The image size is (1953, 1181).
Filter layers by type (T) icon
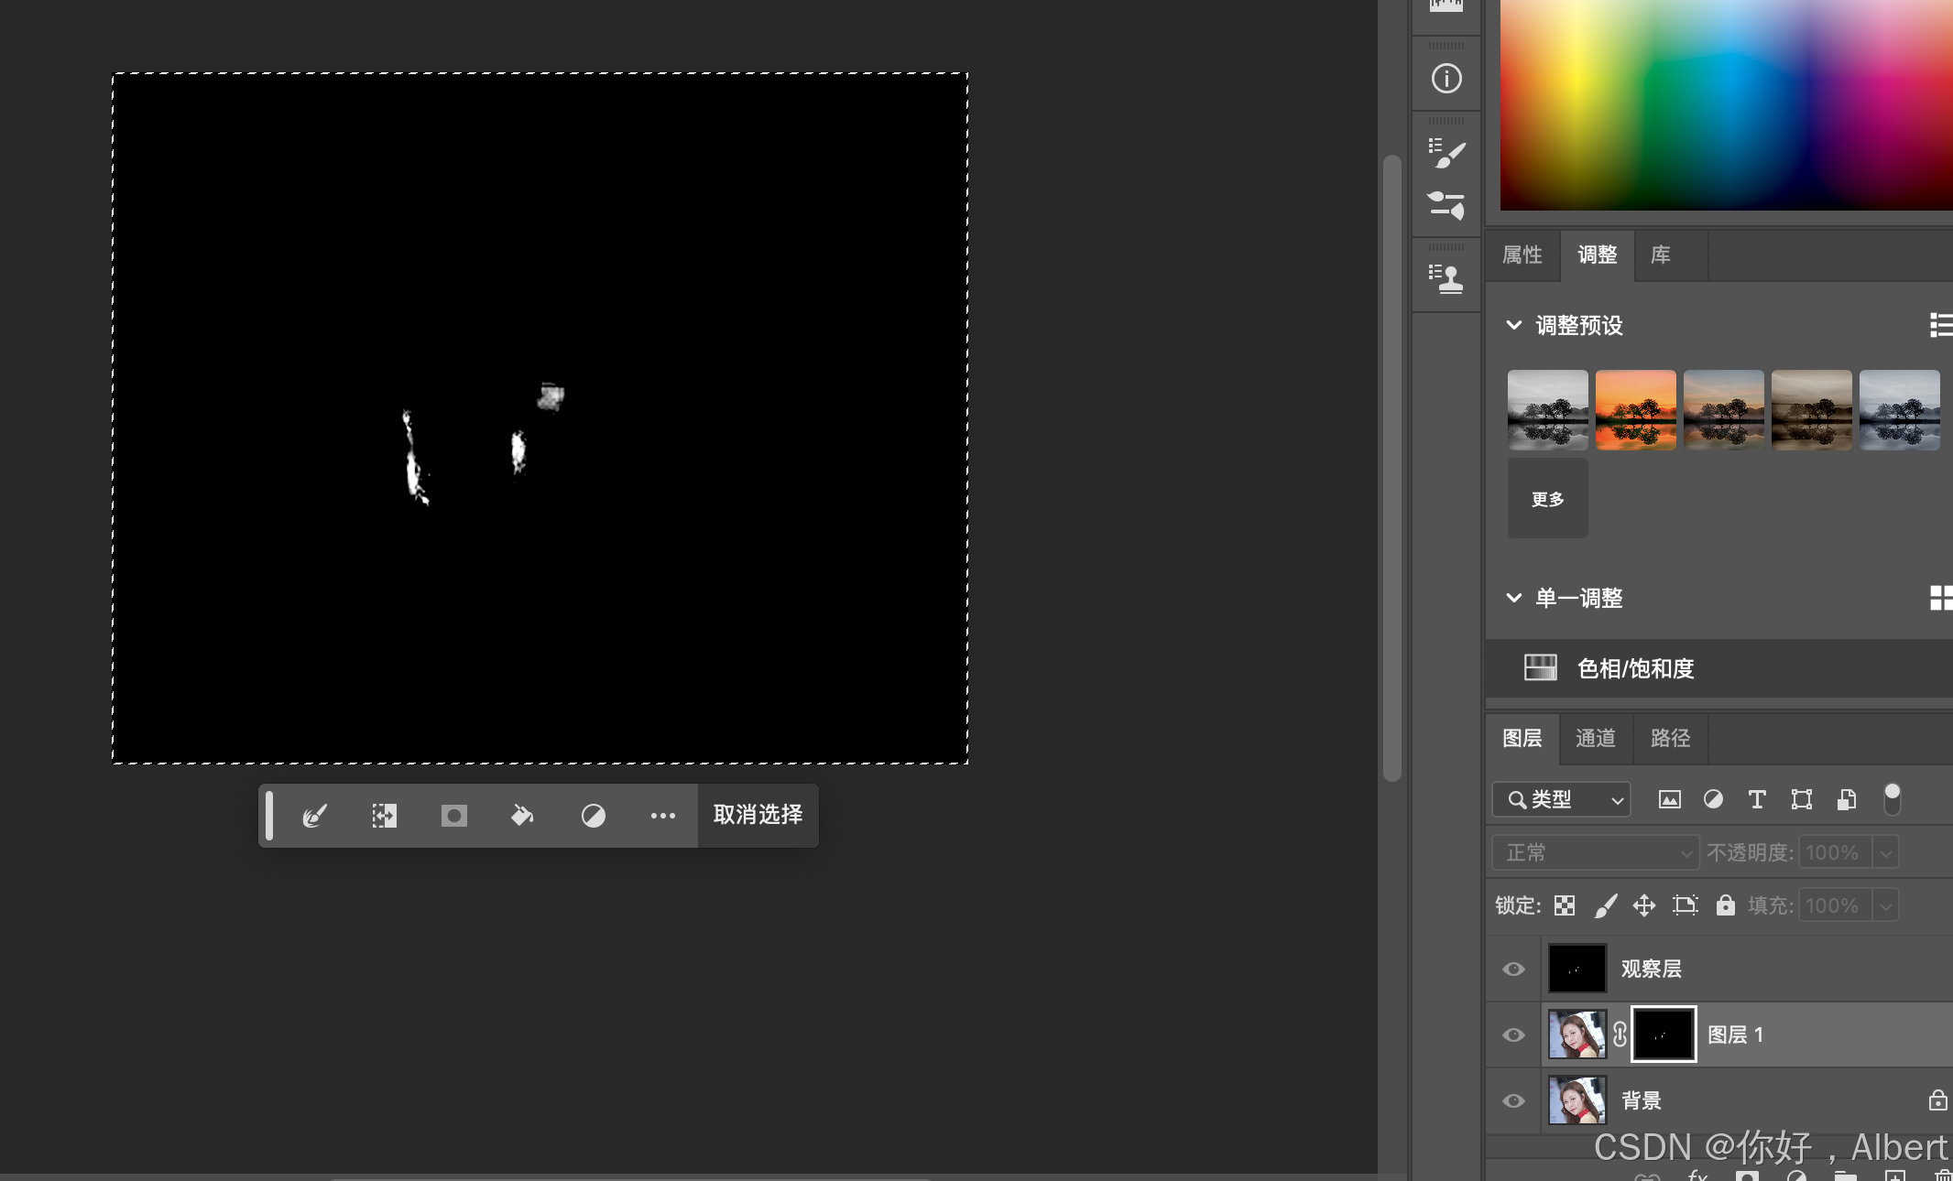(x=1756, y=799)
